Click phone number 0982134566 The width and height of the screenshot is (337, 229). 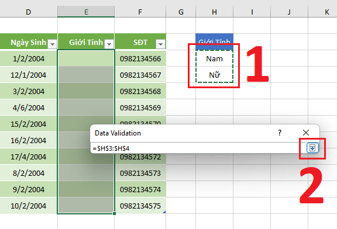click(x=140, y=58)
